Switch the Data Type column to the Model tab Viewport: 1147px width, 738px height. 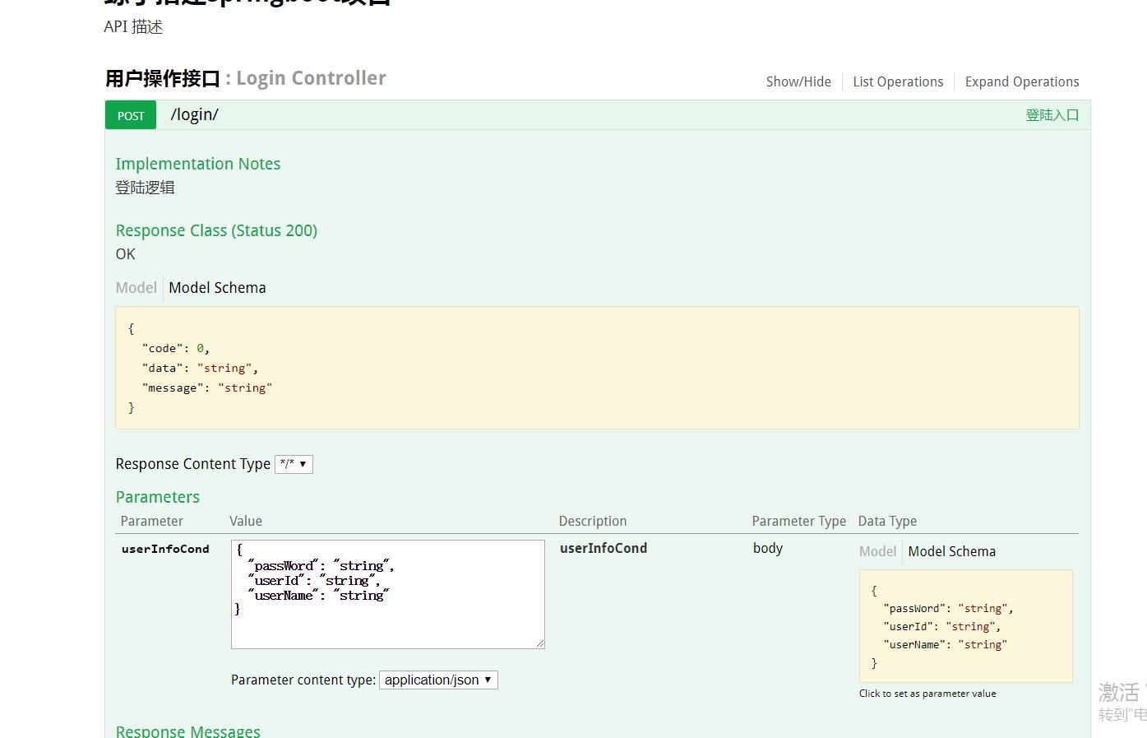click(x=877, y=551)
